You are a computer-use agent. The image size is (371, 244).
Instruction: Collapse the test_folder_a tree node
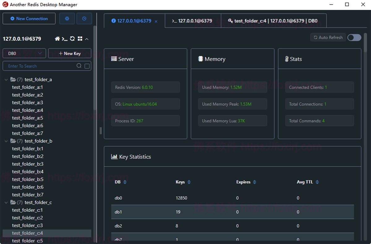coord(6,79)
